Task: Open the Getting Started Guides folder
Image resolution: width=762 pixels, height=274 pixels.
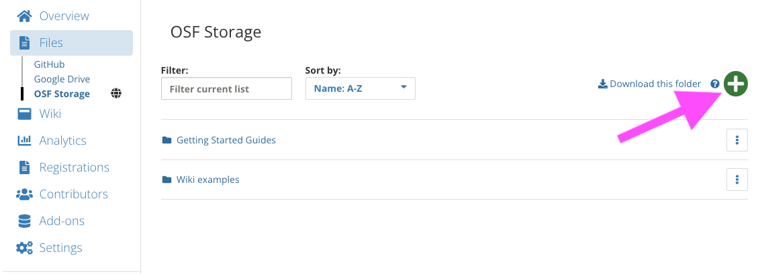Action: point(226,140)
